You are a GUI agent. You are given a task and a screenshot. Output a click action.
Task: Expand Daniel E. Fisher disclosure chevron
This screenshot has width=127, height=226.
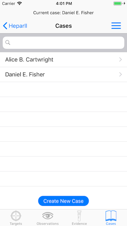pyautogui.click(x=121, y=74)
